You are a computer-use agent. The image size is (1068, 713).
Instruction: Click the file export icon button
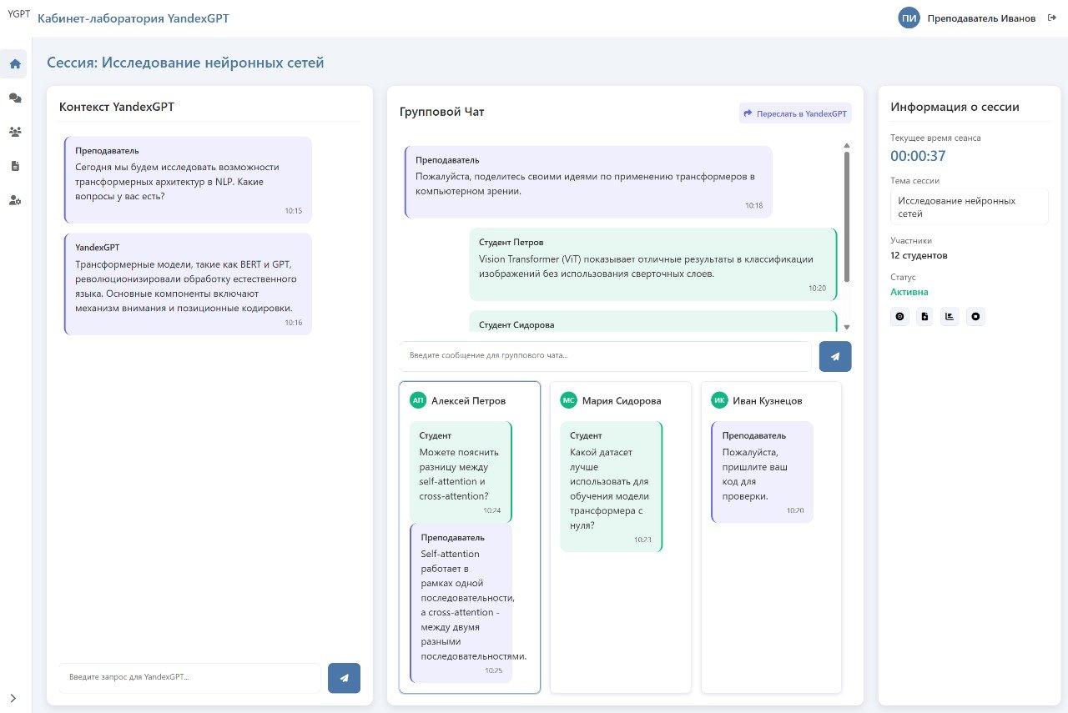coord(924,317)
